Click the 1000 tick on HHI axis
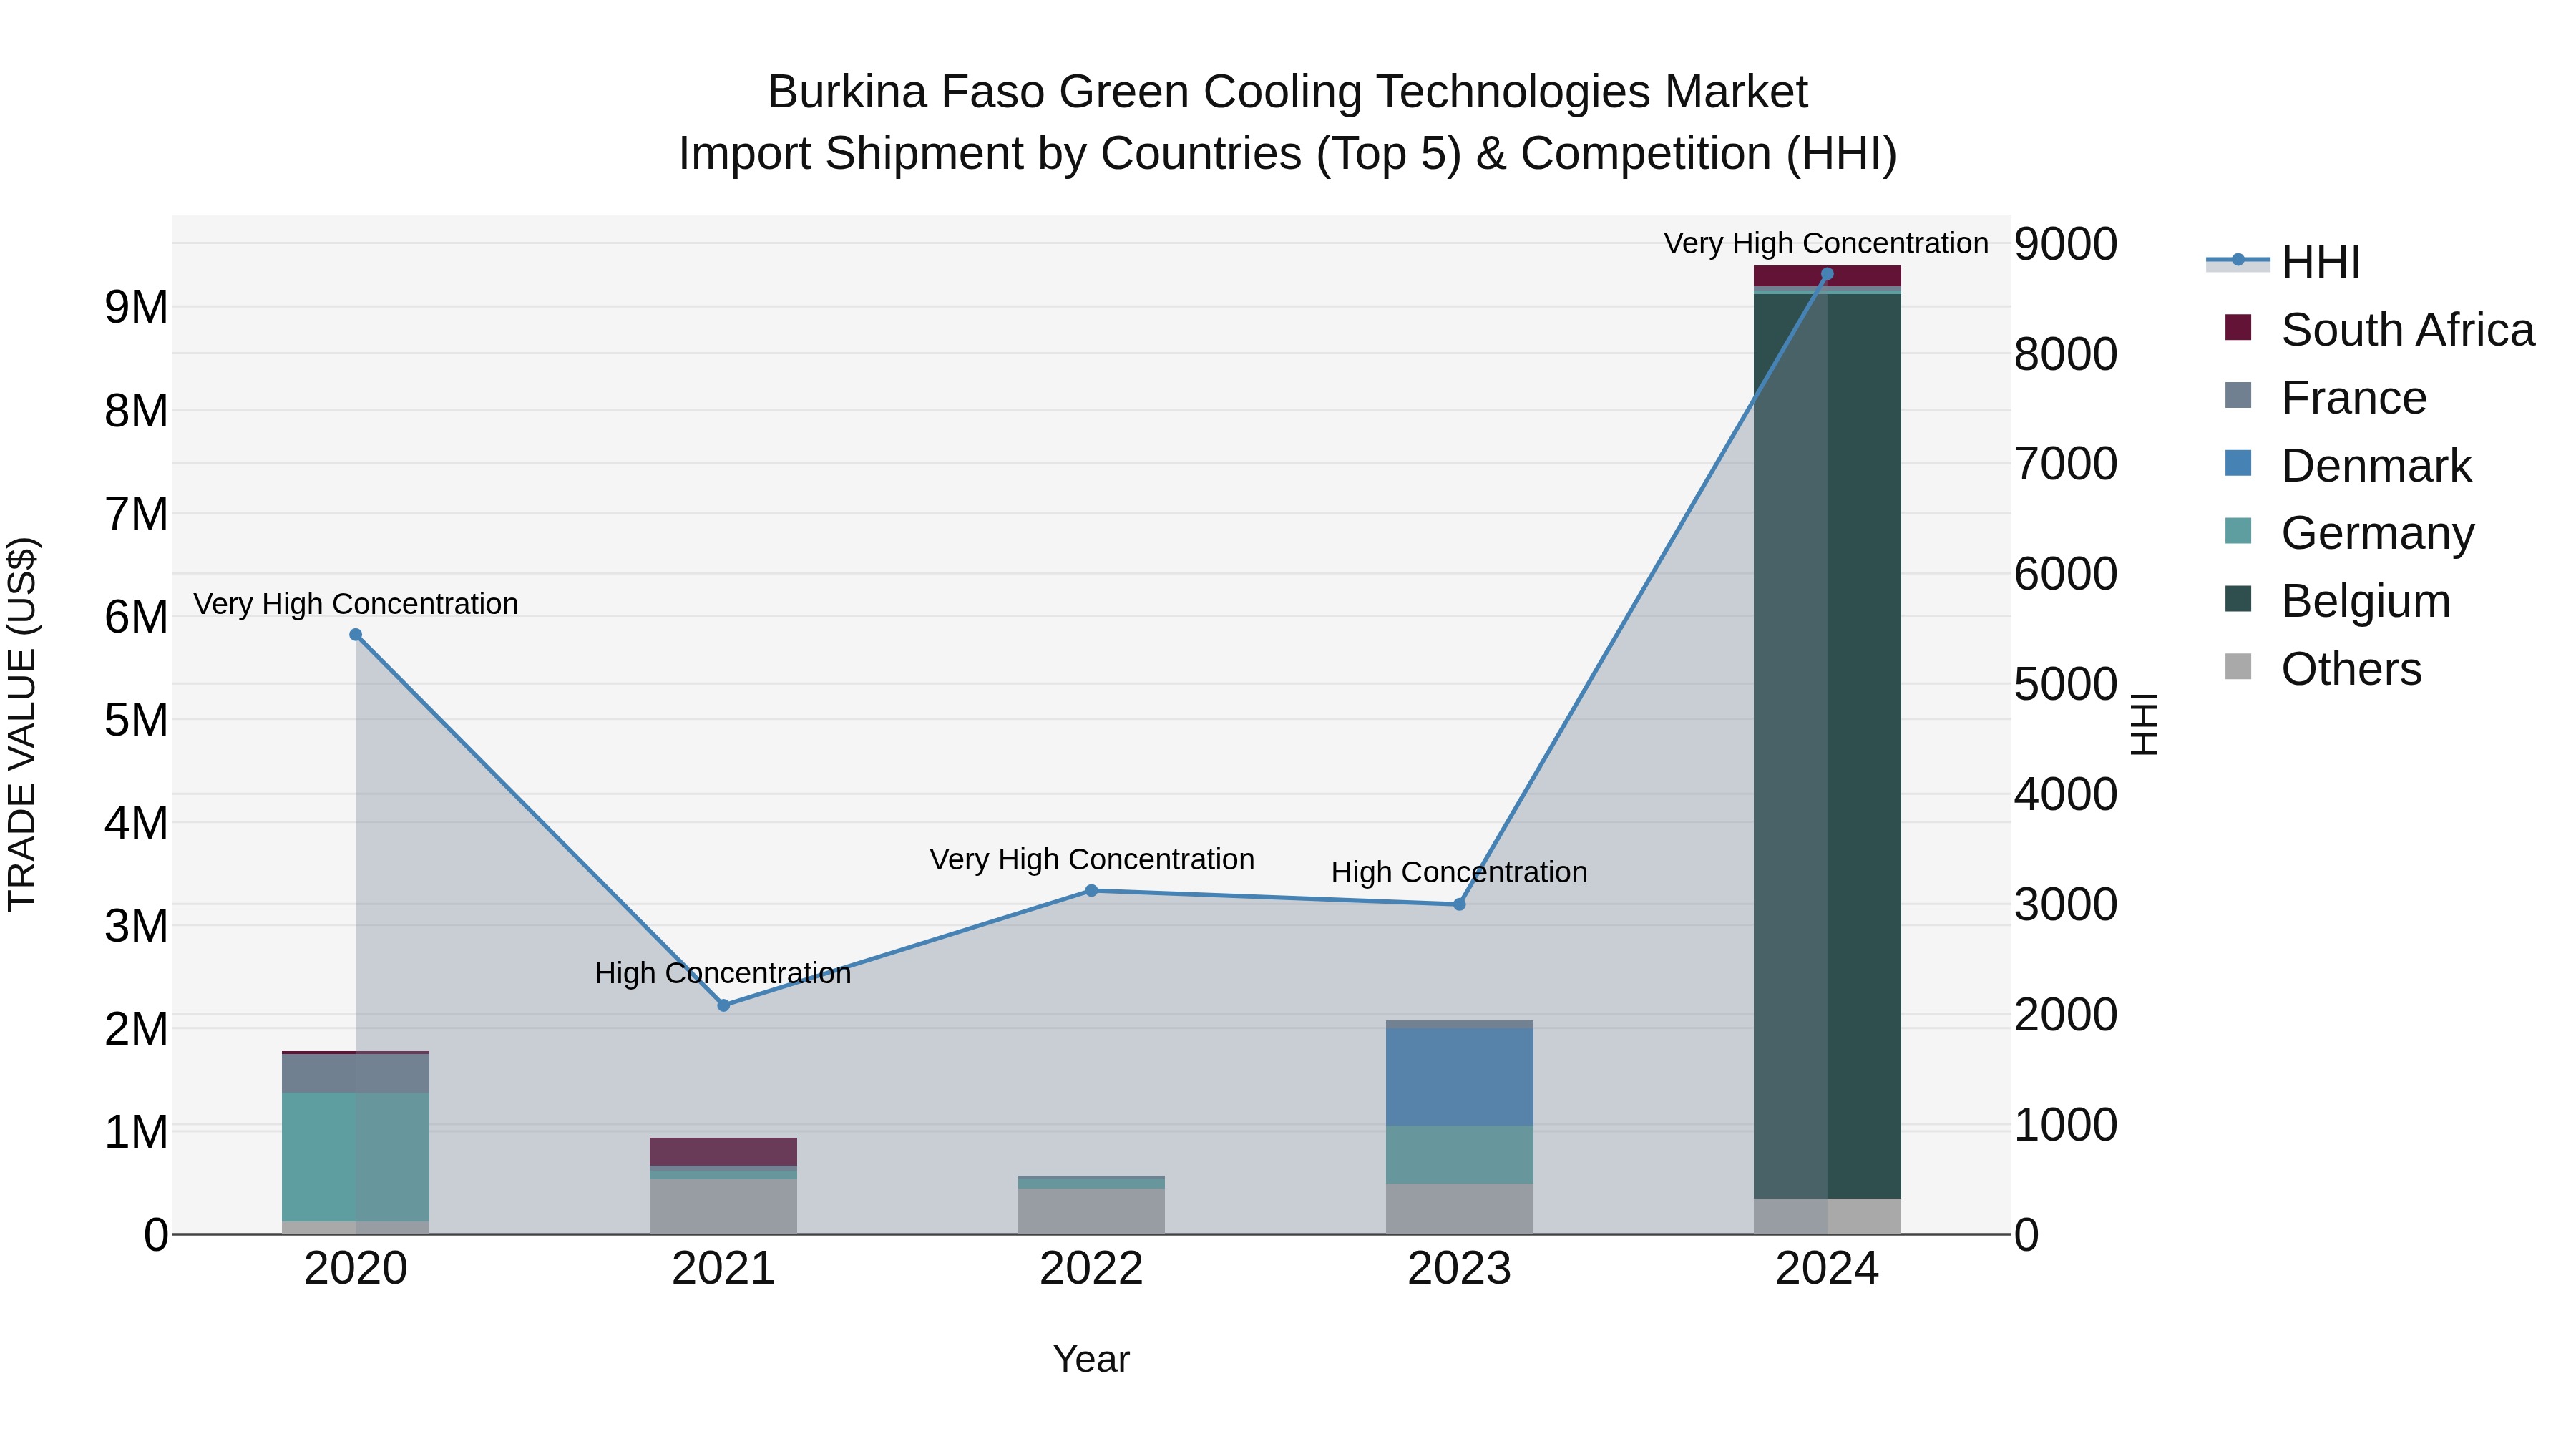This screenshot has width=2576, height=1449. [2066, 1125]
